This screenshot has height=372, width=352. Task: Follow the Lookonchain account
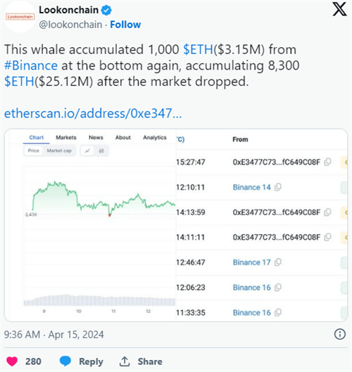(125, 25)
